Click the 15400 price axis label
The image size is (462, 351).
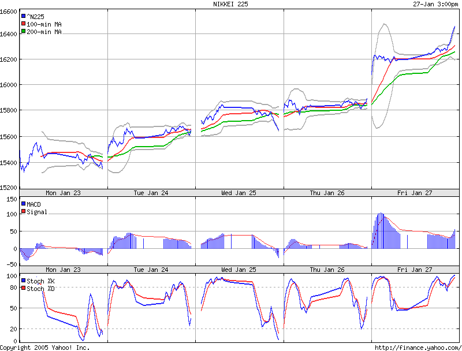tap(9, 163)
